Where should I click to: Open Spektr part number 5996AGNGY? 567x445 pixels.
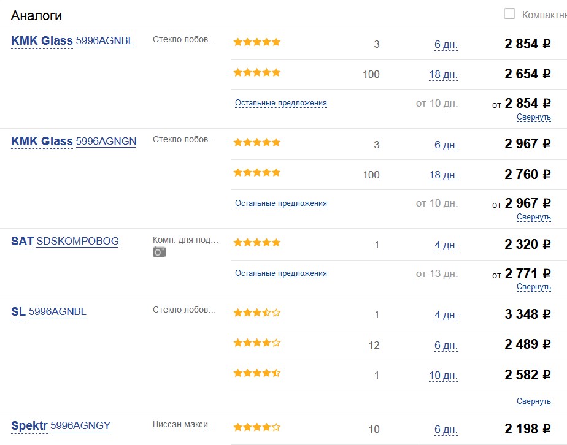[80, 425]
